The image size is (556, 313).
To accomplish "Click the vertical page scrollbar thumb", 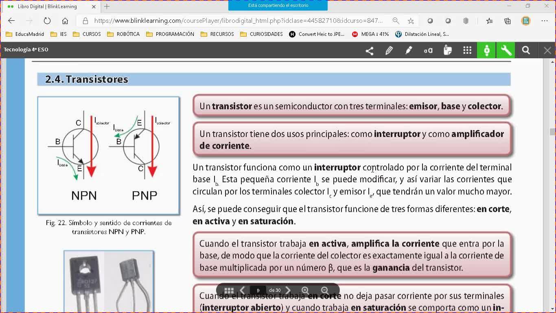I will pyautogui.click(x=552, y=132).
